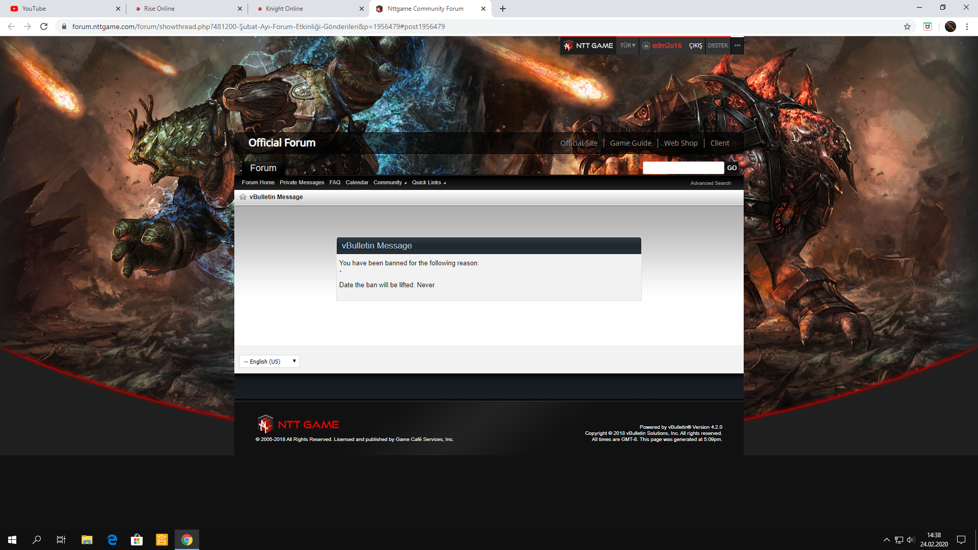The height and width of the screenshot is (550, 978).
Task: Click the browser back navigation arrow
Action: [11, 26]
